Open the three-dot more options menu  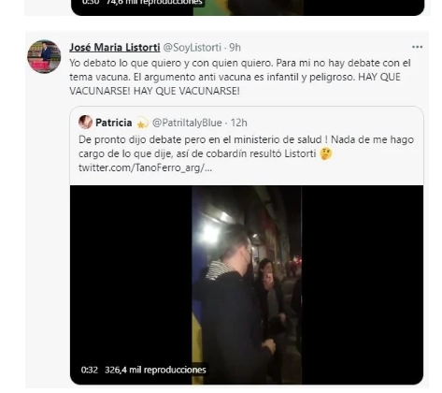click(x=417, y=47)
